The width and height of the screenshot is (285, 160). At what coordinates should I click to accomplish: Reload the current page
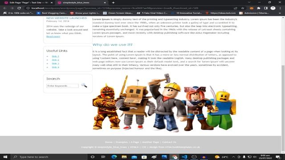tap(19, 8)
